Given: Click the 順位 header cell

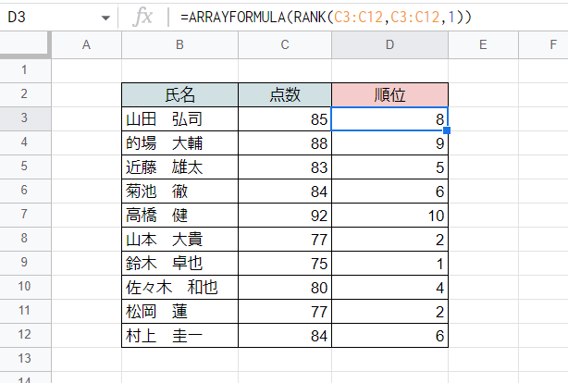Looking at the screenshot, I should pos(389,95).
